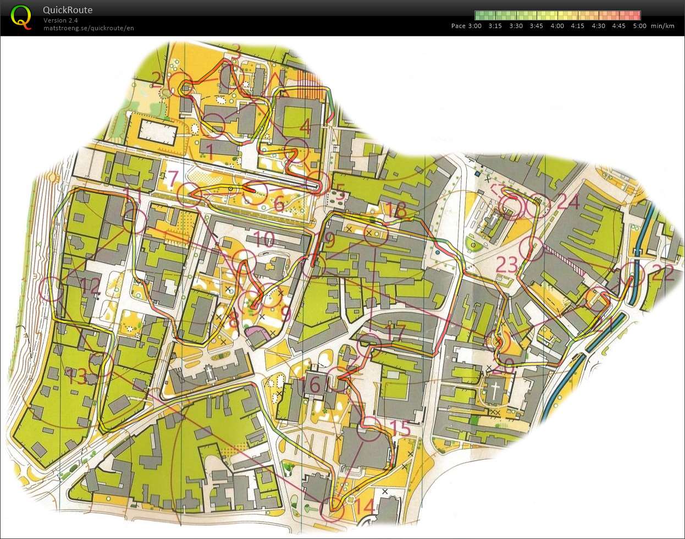Click control circle 10 marker
This screenshot has height=539, width=685.
click(244, 261)
